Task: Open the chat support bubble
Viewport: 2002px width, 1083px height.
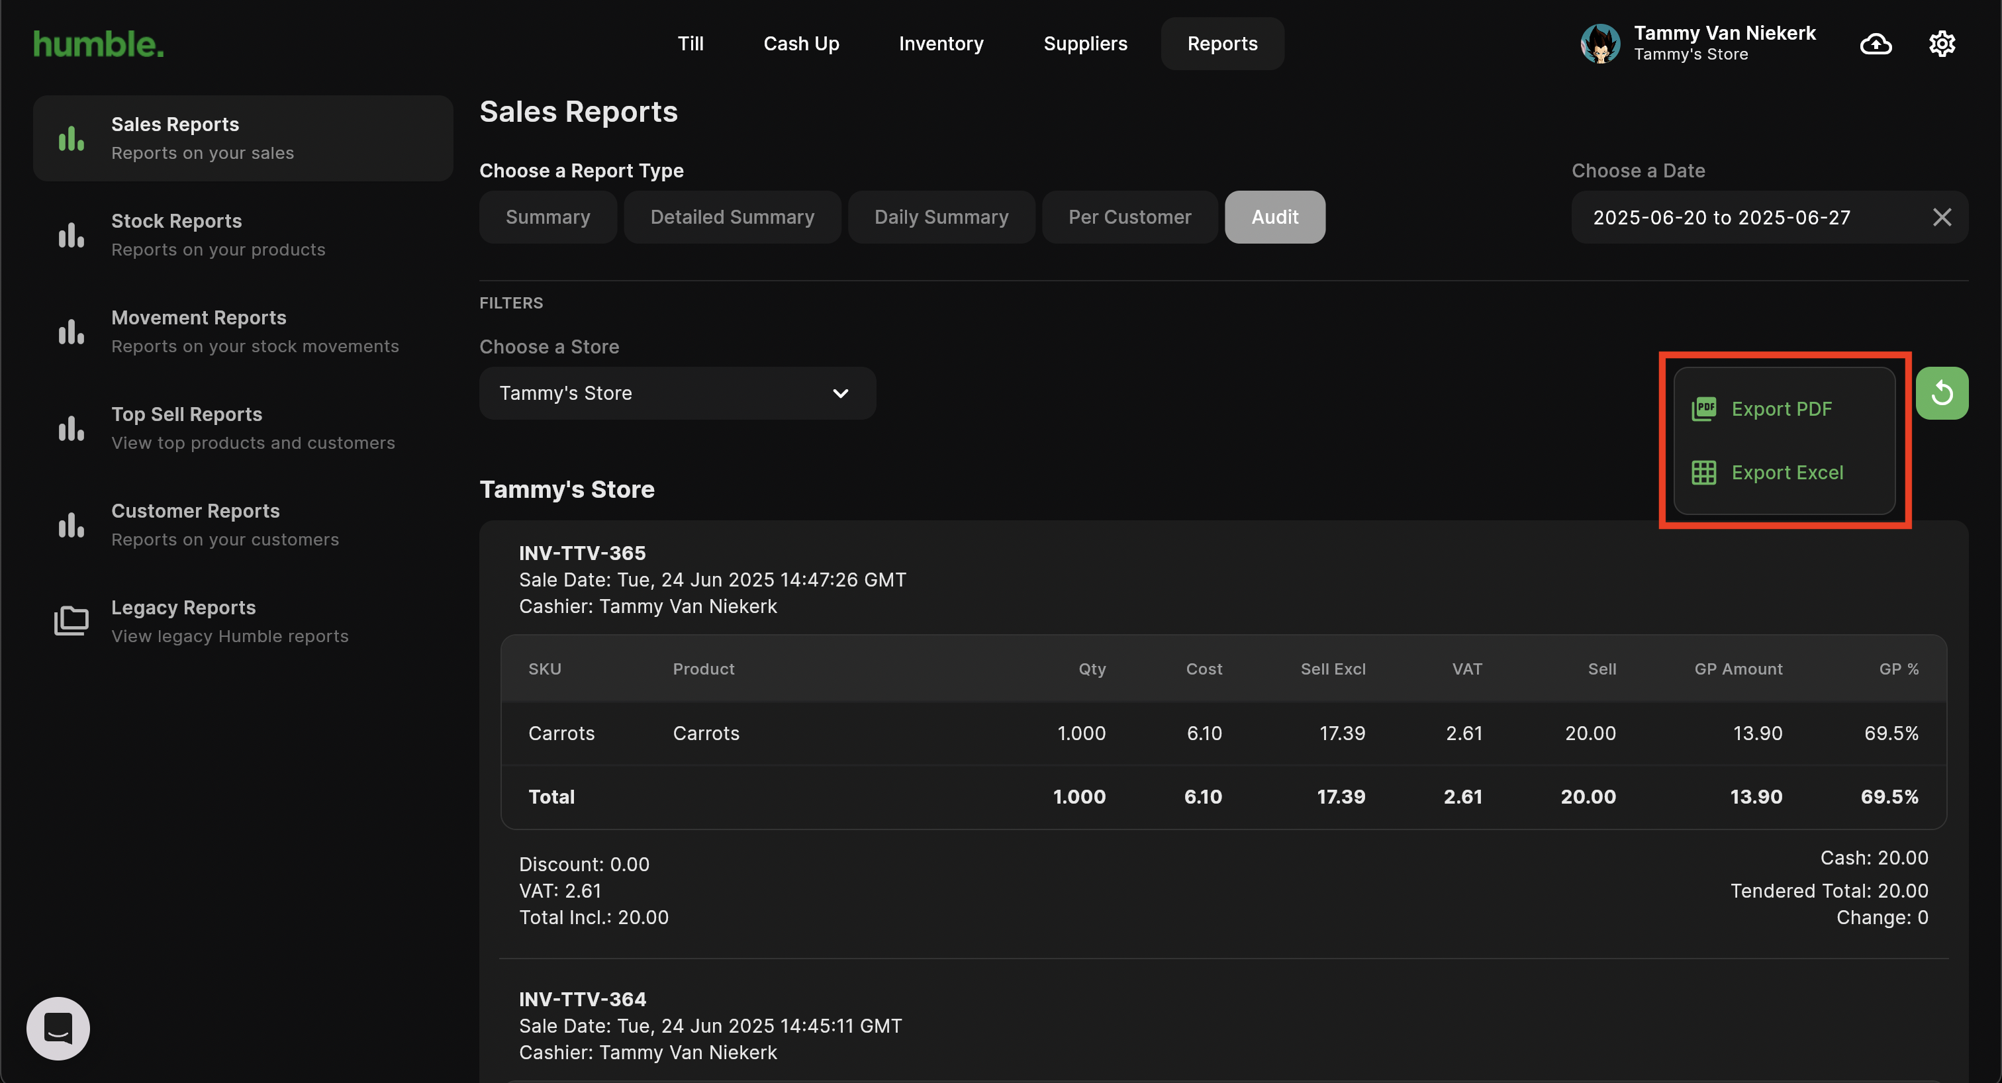Action: click(58, 1028)
